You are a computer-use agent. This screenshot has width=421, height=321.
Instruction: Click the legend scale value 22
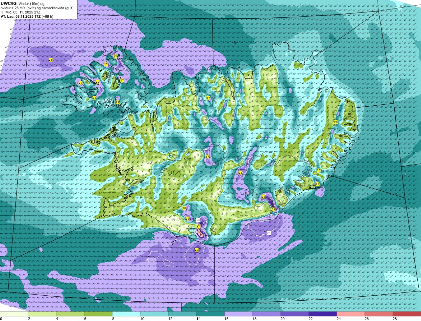[x=310, y=319]
